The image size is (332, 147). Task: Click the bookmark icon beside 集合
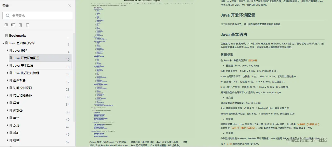11,118
